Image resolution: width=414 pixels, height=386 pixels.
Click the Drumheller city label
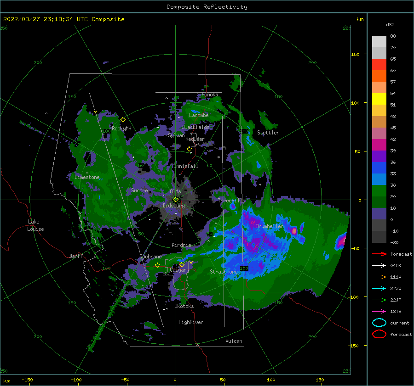tap(270, 226)
